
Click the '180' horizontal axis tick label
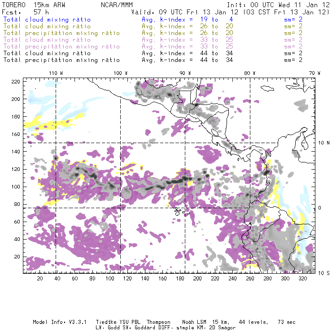coord(180,279)
